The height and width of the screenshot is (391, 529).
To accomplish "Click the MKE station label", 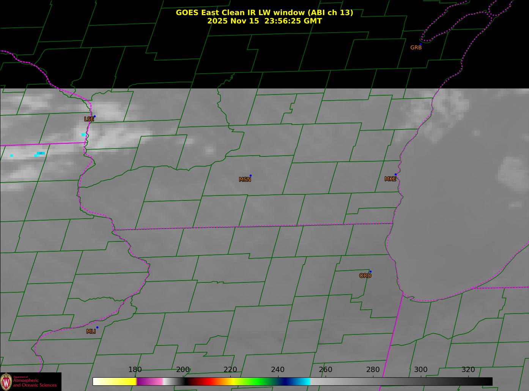I will [x=390, y=179].
